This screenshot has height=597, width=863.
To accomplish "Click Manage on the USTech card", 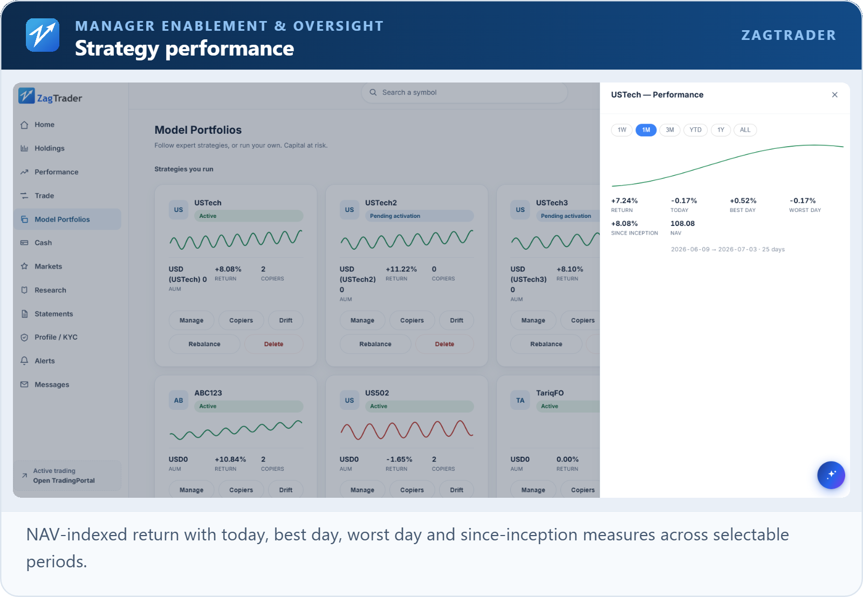I will pyautogui.click(x=191, y=320).
